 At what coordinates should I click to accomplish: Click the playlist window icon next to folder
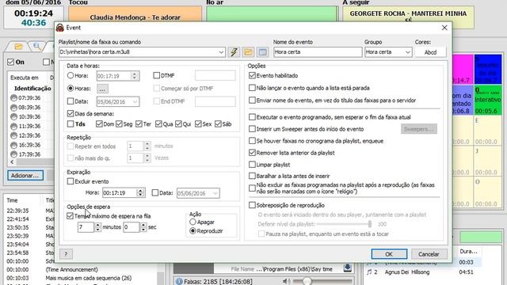point(262,52)
